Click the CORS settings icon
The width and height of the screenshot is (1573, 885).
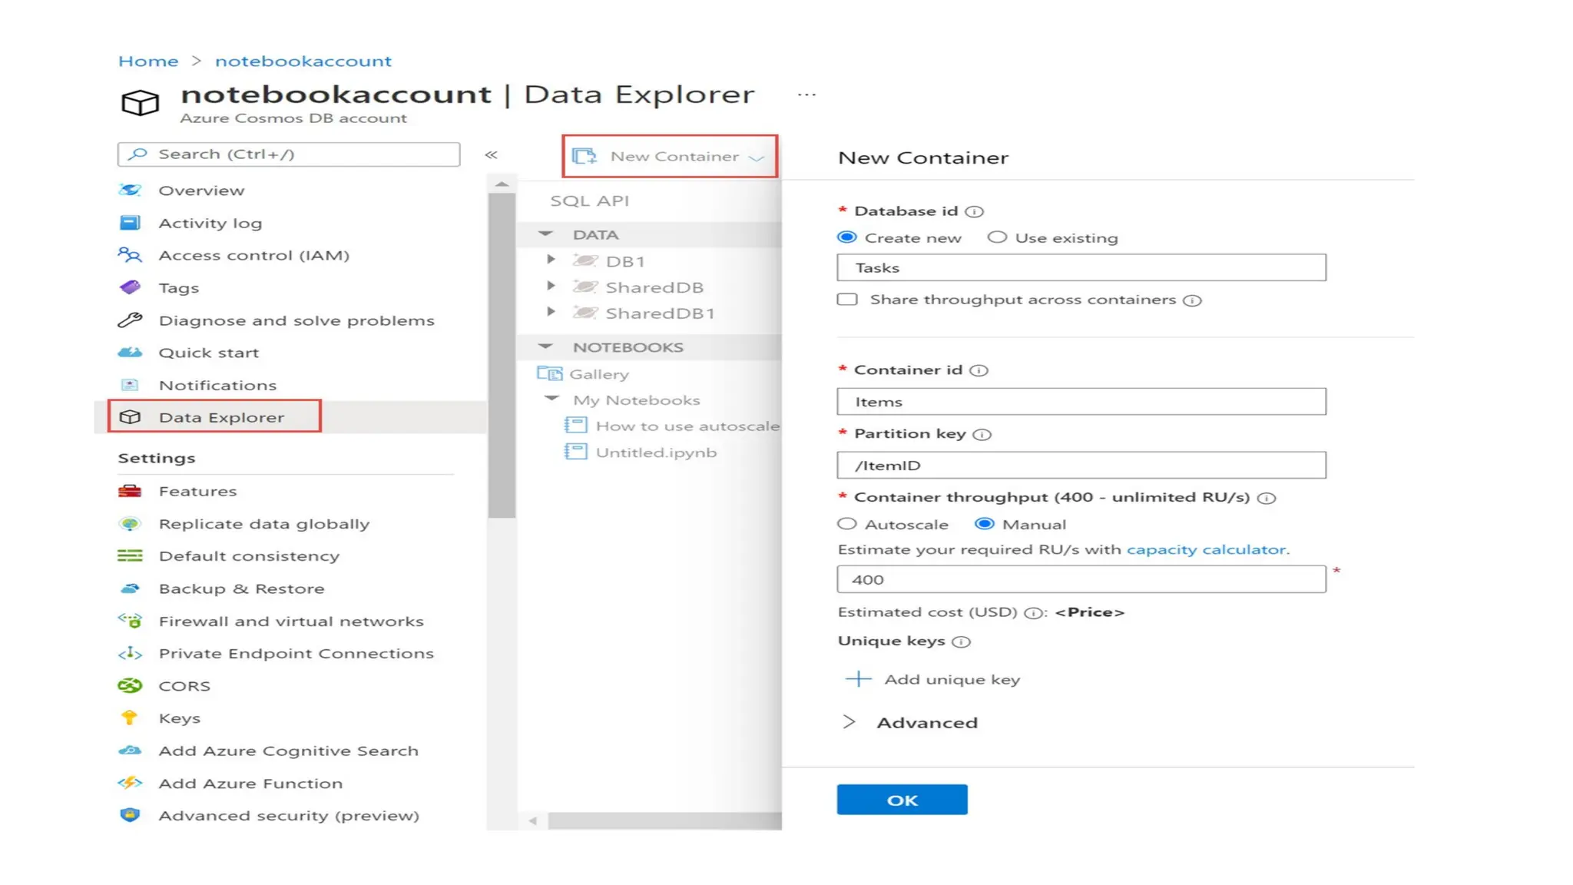130,685
